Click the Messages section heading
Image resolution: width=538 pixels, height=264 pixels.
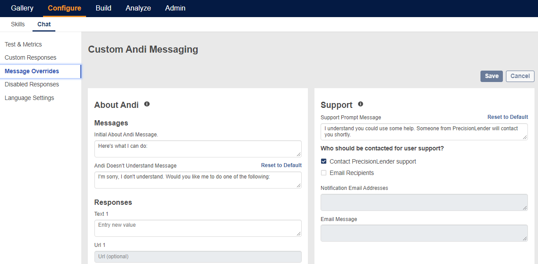(x=111, y=123)
